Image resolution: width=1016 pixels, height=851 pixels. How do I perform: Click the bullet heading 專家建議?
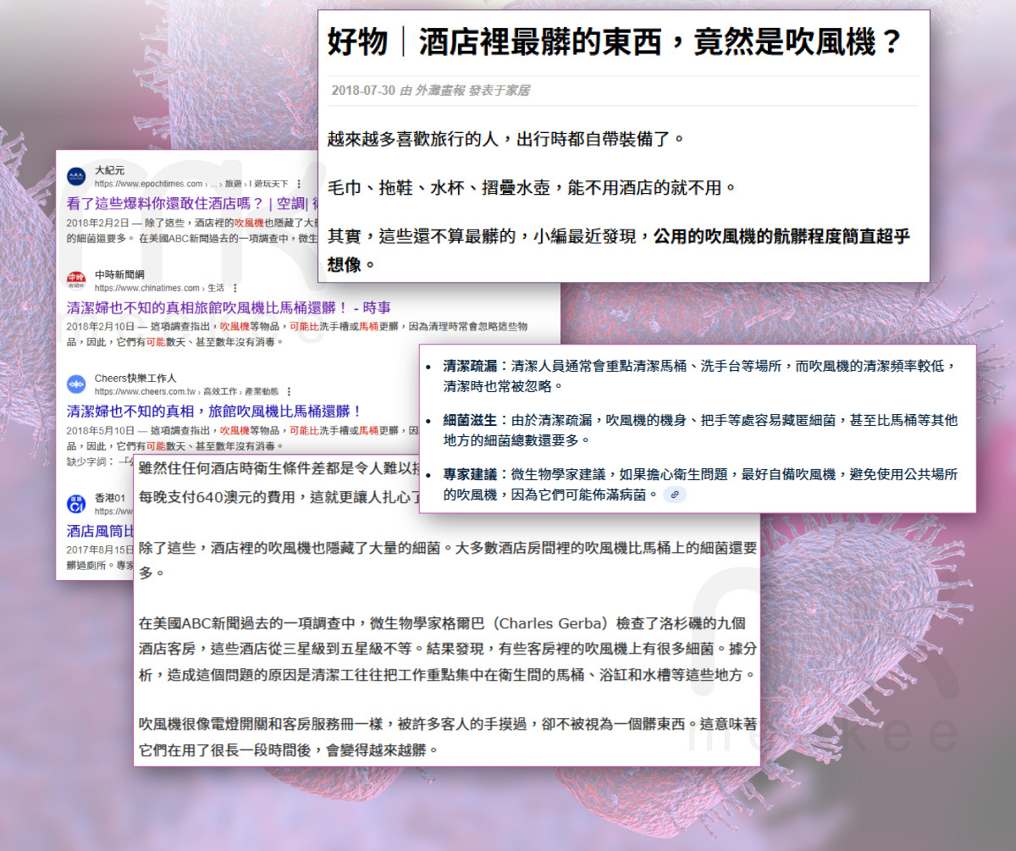click(x=470, y=475)
